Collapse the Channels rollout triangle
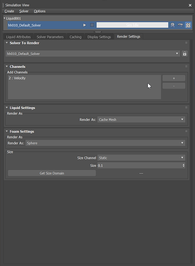Screen dimensions: 195x266 click(x=7, y=66)
